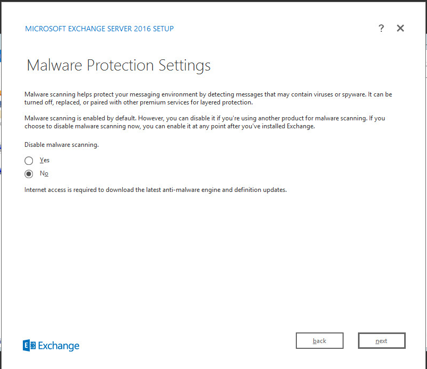The width and height of the screenshot is (427, 369).
Task: Click the "Disable malware scanning." prompt label
Action: (x=62, y=144)
